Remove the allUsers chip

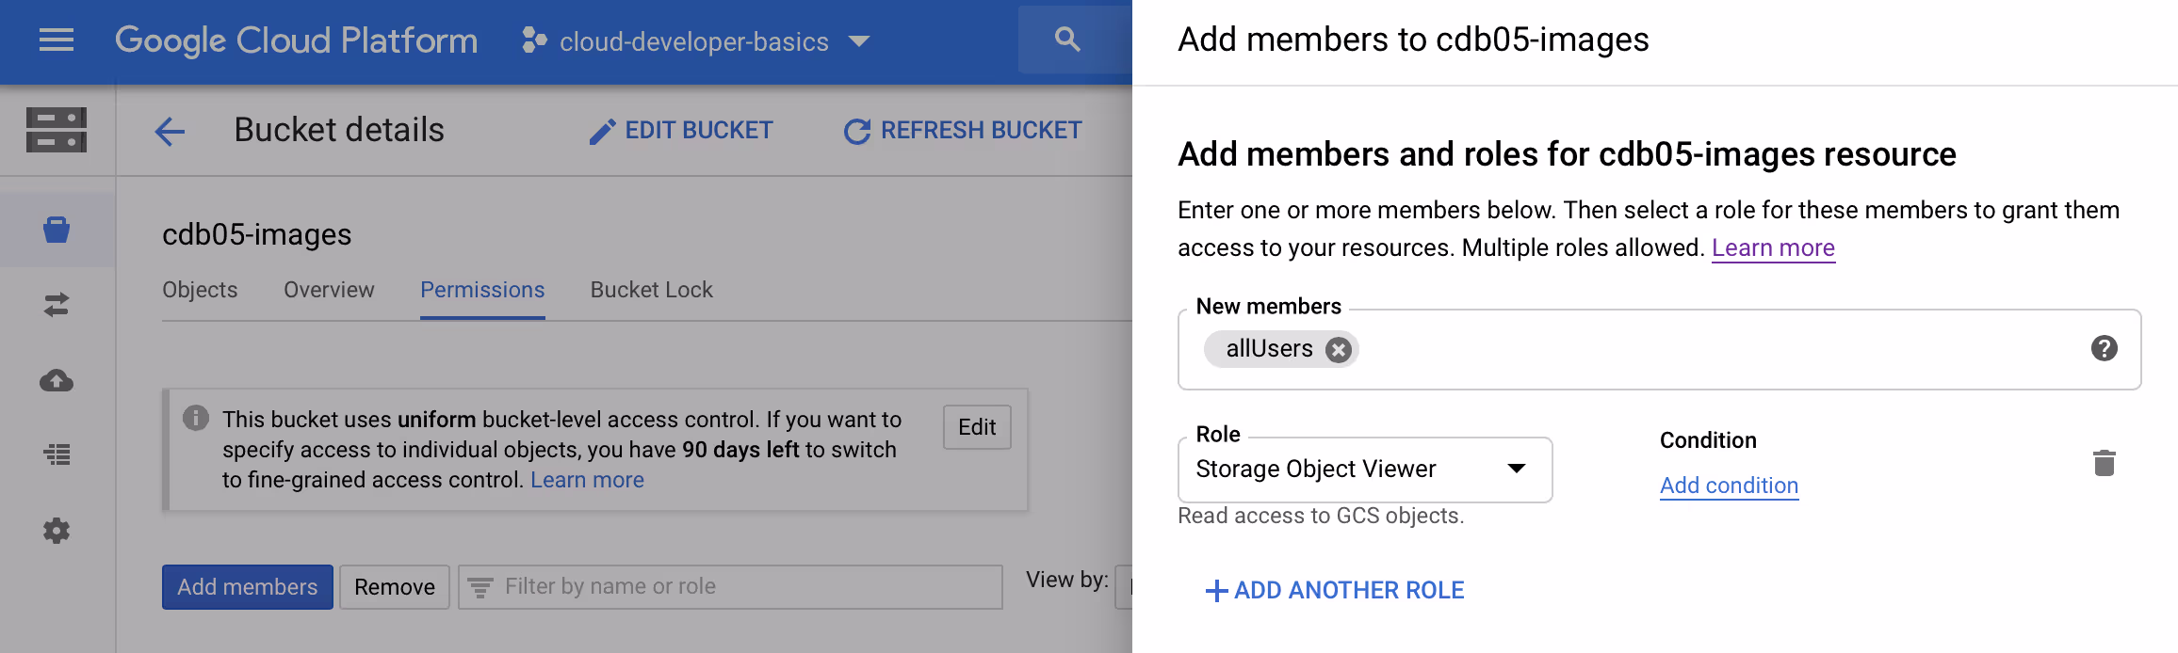click(x=1338, y=350)
